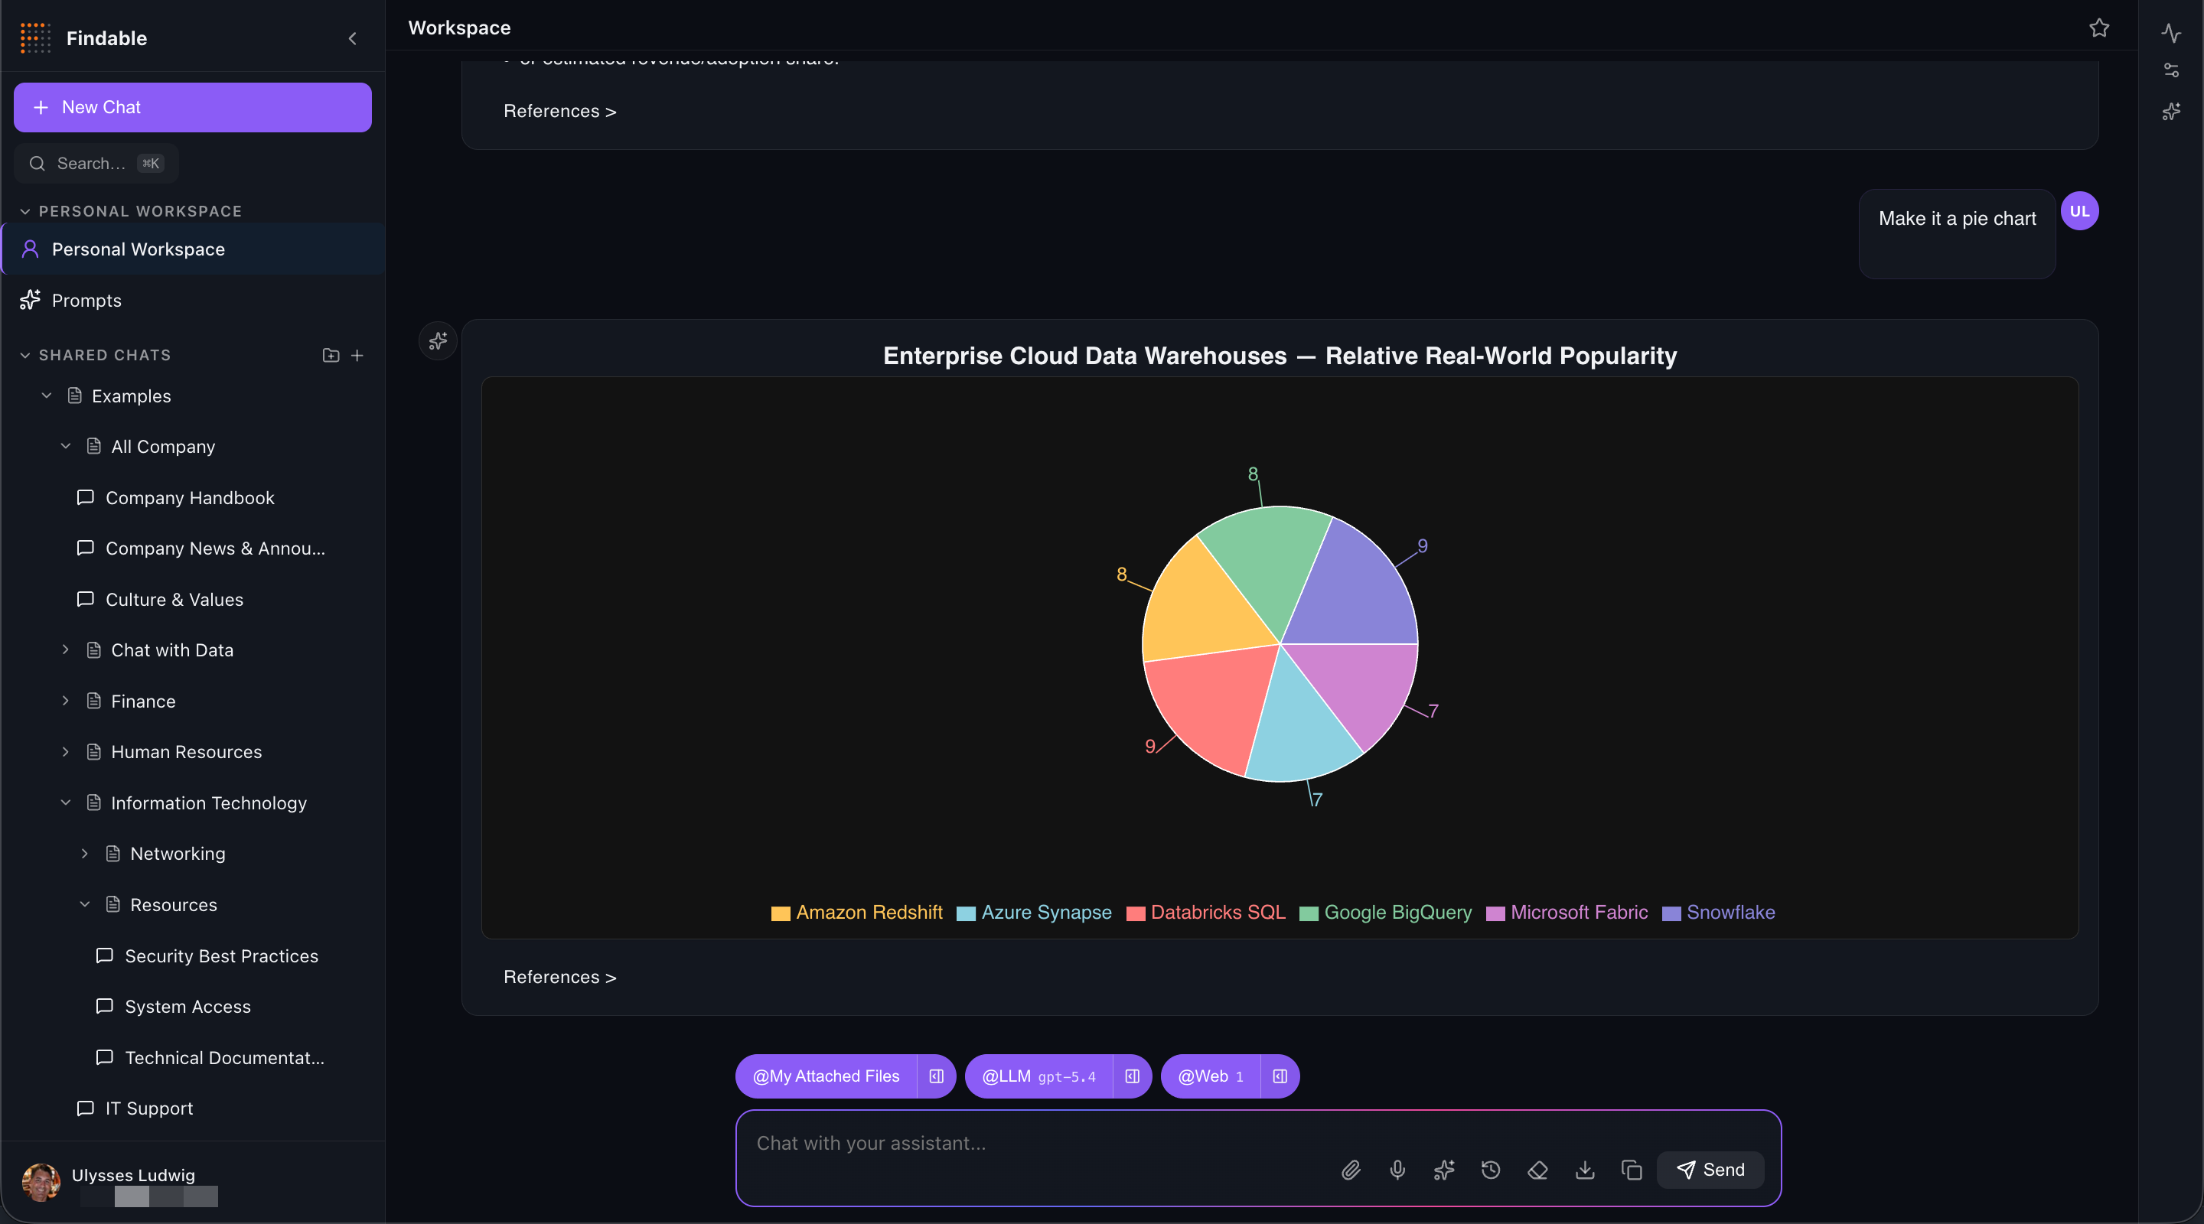The image size is (2204, 1224).
Task: Send the chat message
Action: pyautogui.click(x=1710, y=1170)
